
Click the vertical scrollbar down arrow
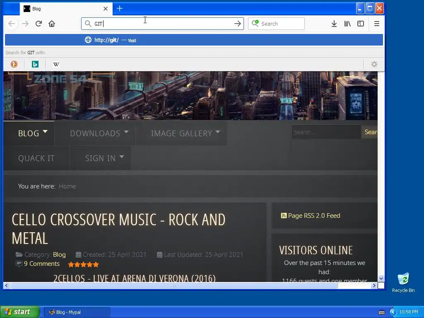[x=381, y=279]
